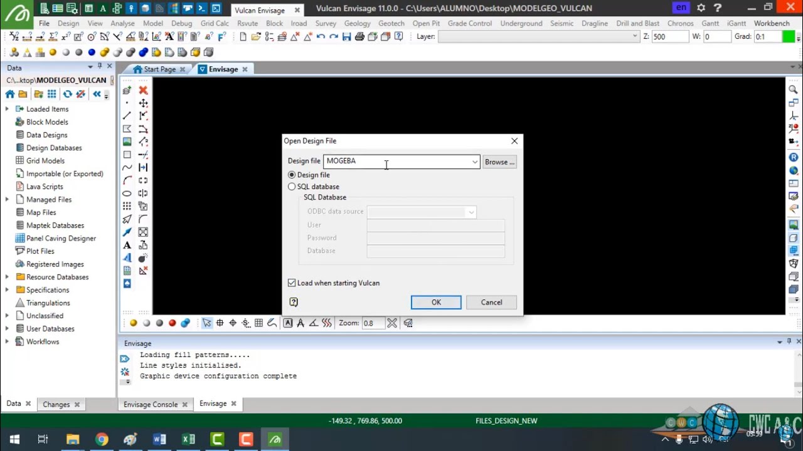This screenshot has height=451, width=803.
Task: Expand the Unclassified tree node
Action: pyautogui.click(x=7, y=316)
